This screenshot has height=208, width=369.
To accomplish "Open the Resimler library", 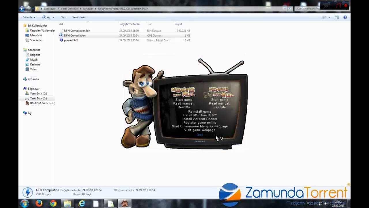I will pyautogui.click(x=35, y=64).
